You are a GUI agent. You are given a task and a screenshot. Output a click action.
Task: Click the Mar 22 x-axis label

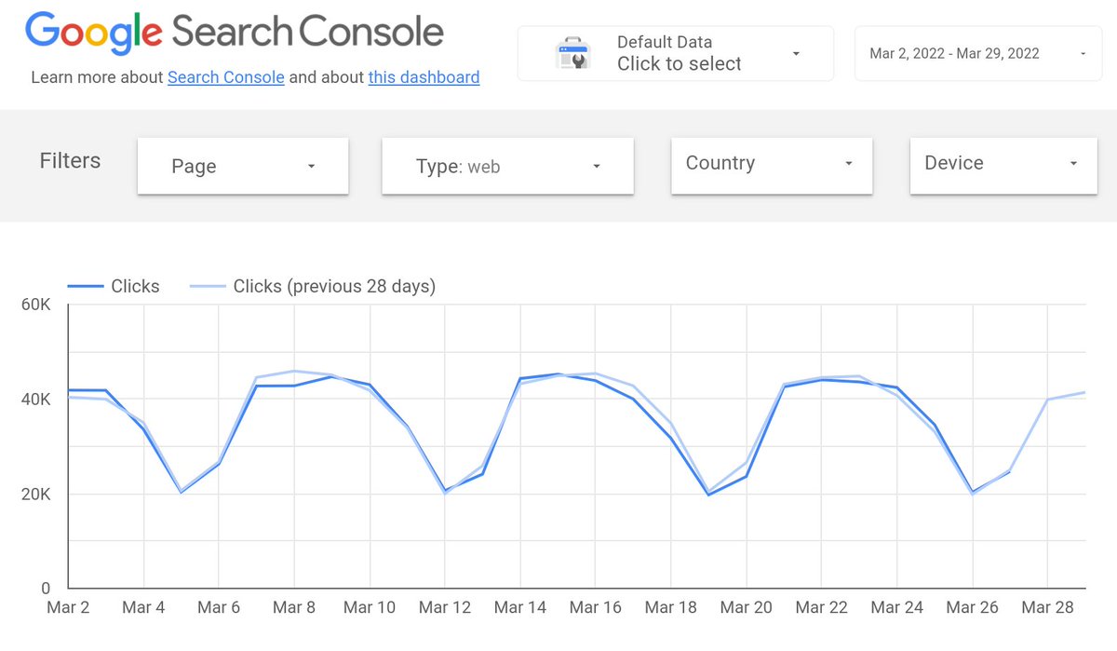821,607
